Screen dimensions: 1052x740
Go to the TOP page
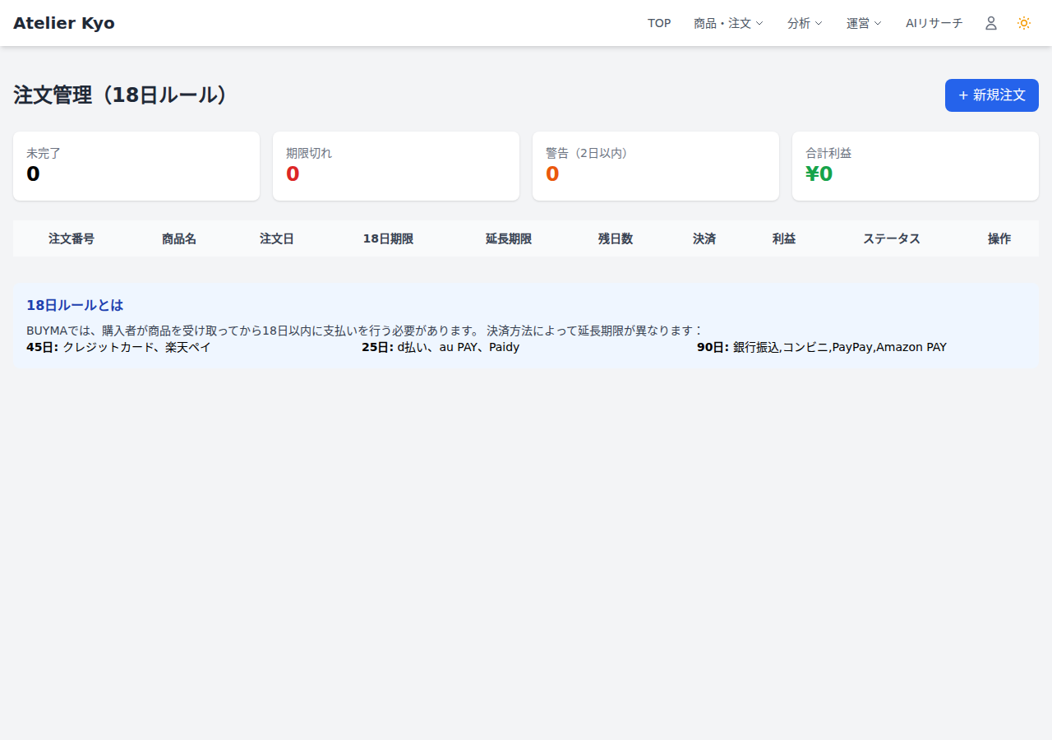659,23
